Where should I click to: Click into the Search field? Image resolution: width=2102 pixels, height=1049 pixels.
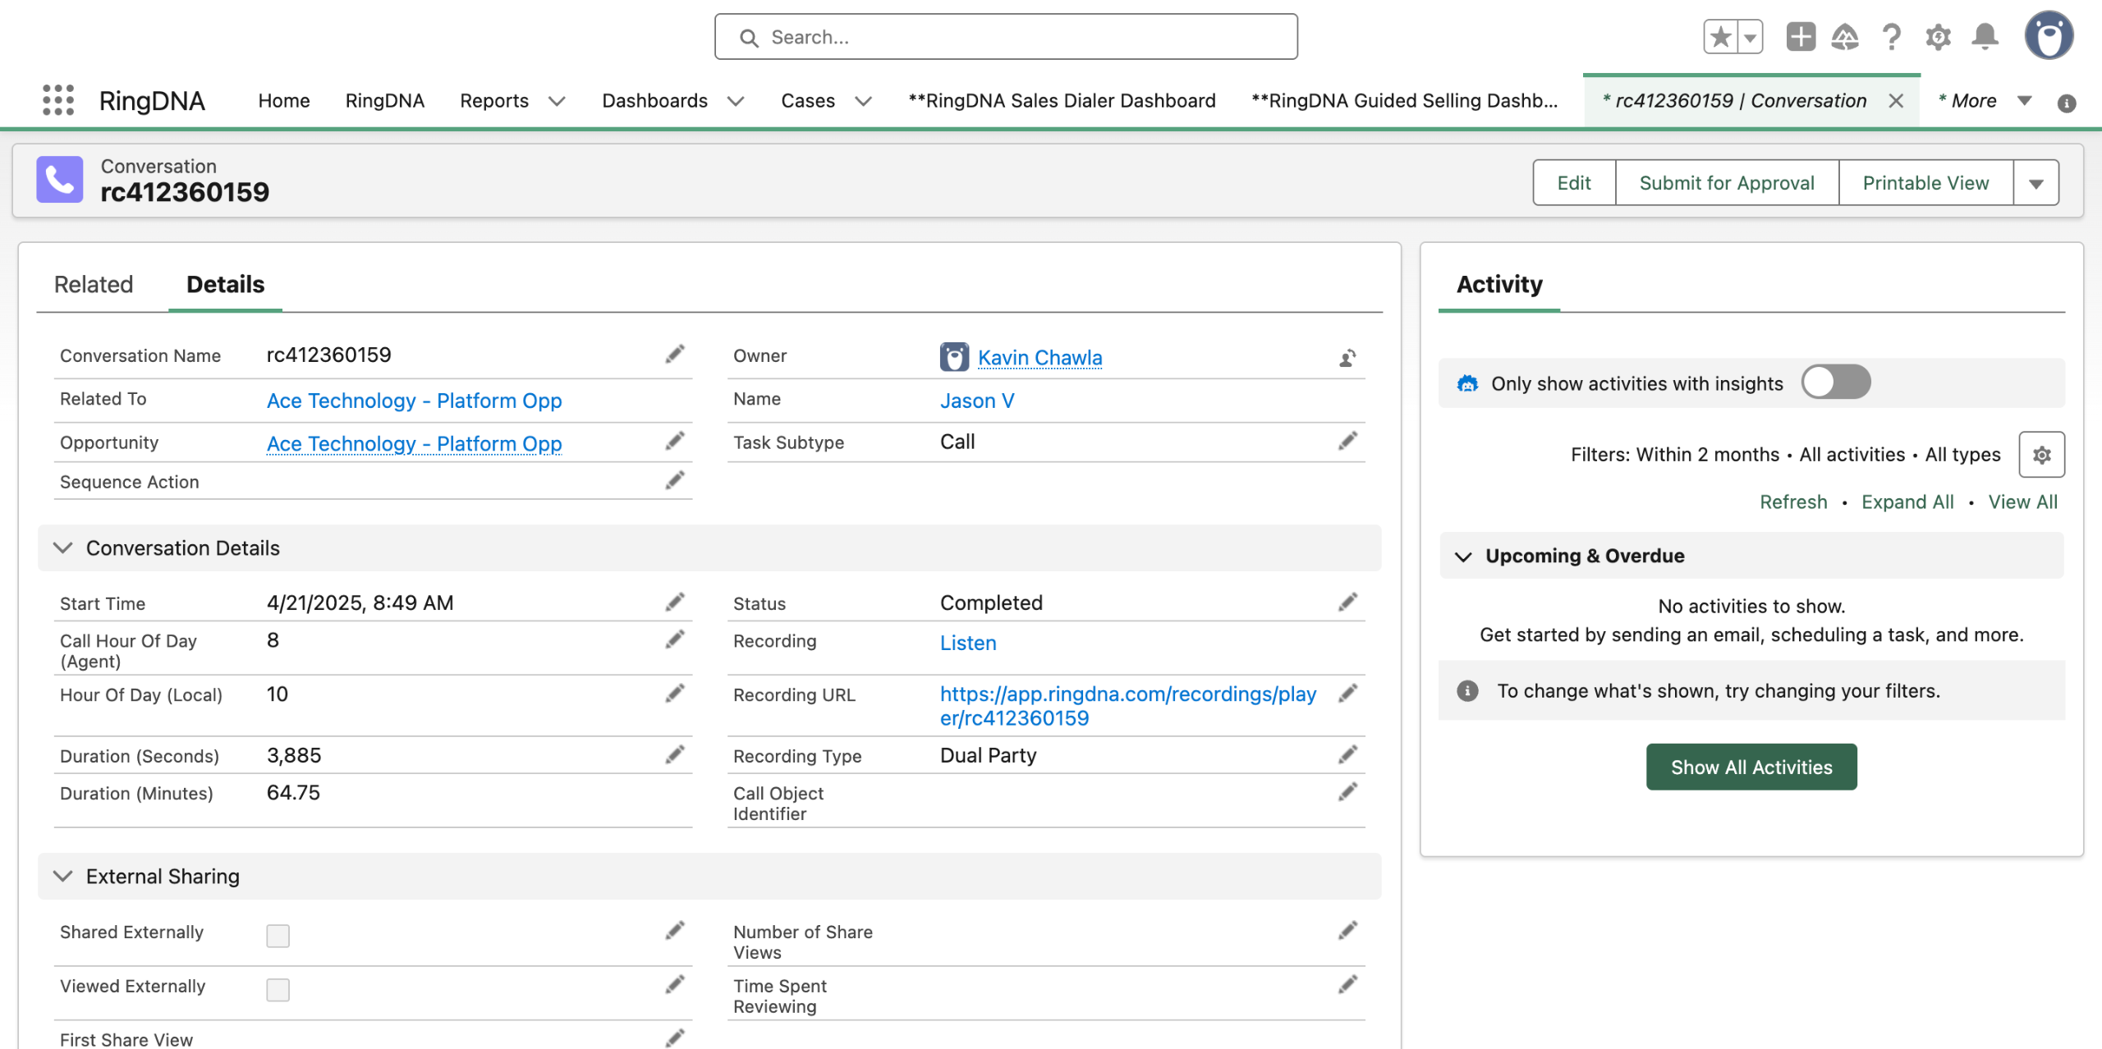point(1006,37)
